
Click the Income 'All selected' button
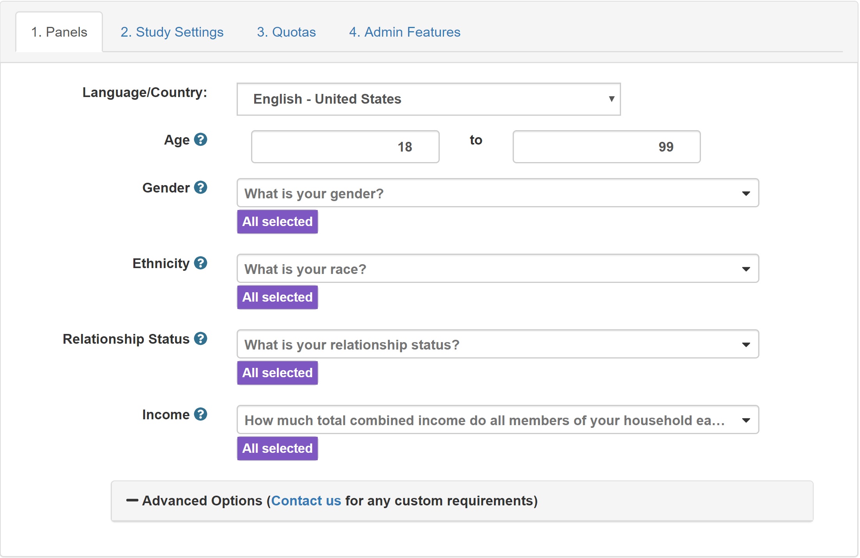[277, 449]
